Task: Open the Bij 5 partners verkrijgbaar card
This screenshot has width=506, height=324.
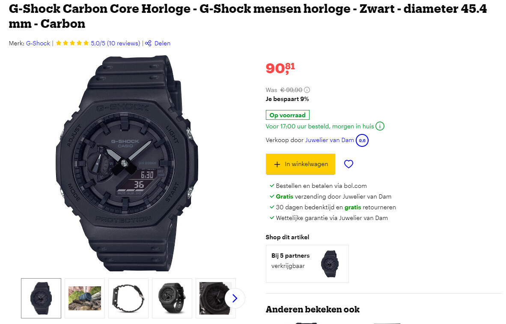Action: point(307,264)
